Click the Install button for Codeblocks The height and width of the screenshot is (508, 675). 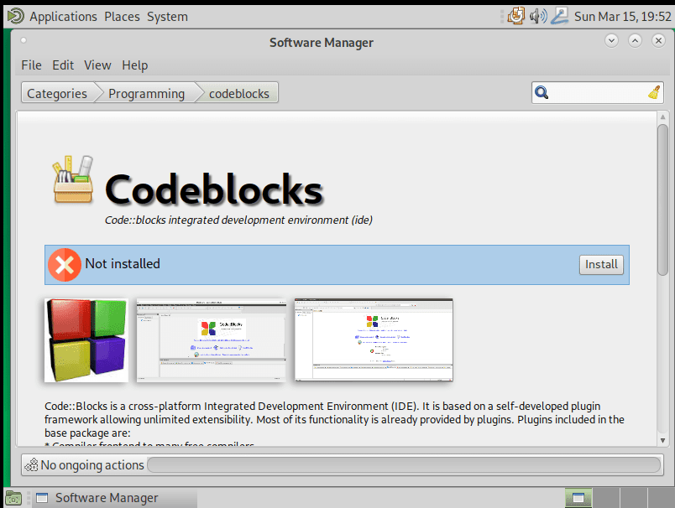tap(601, 264)
